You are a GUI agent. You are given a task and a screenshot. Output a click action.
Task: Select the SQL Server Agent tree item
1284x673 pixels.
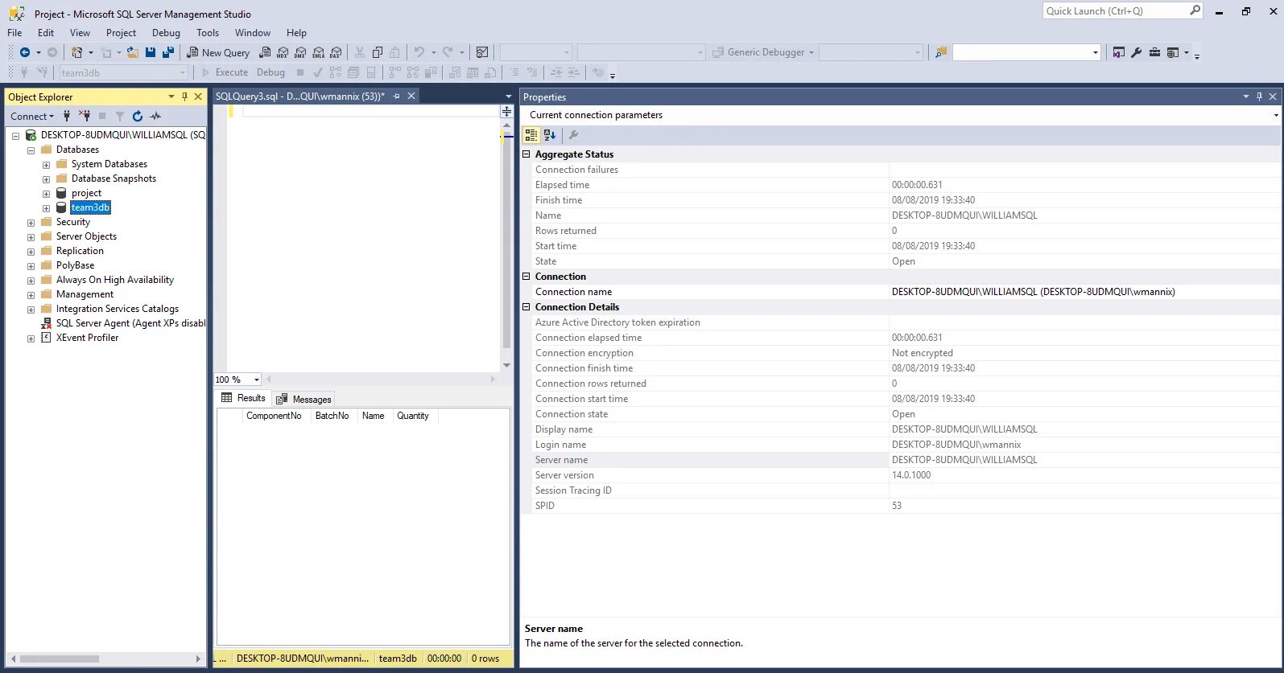point(130,323)
